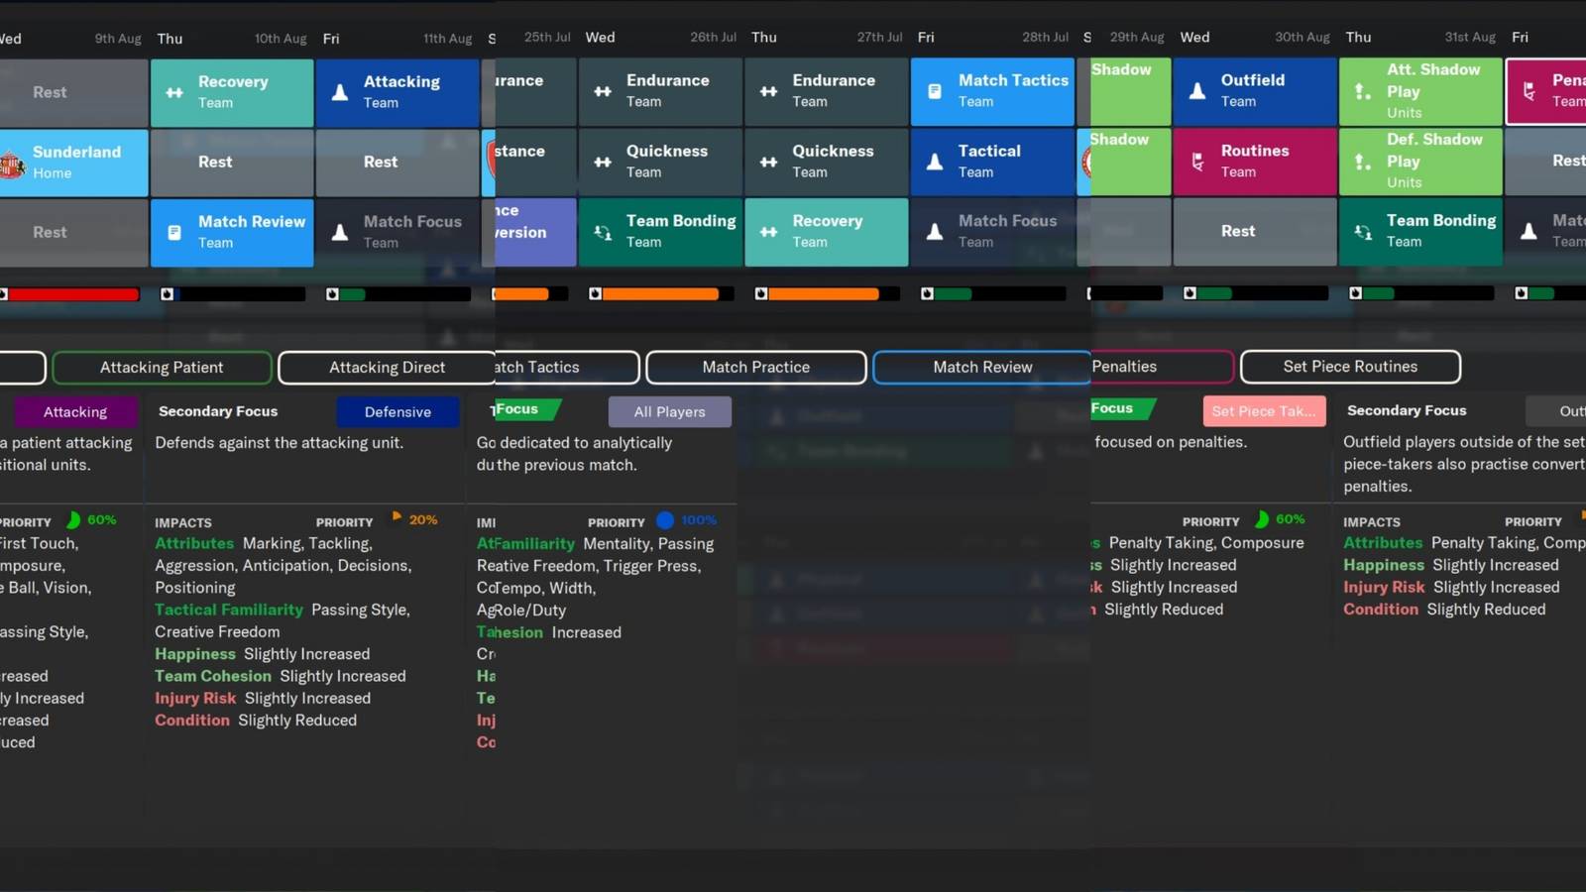The width and height of the screenshot is (1586, 892).
Task: Expand the red intensity bar dropdown arrow
Action: [x=5, y=293]
